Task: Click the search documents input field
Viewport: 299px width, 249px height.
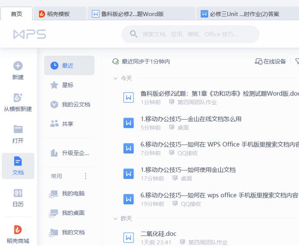Action: coord(191,34)
